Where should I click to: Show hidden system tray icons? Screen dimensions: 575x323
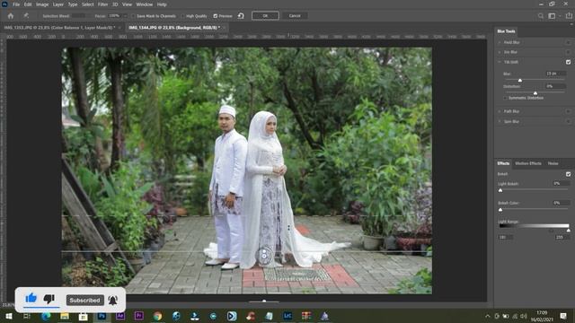click(x=487, y=316)
